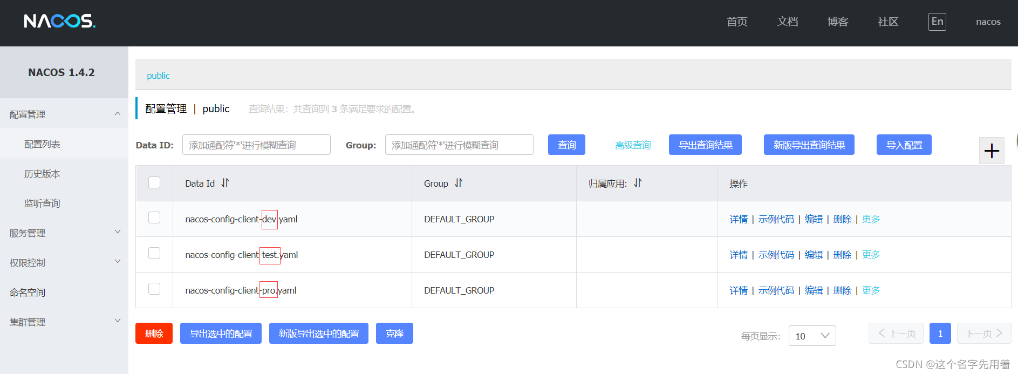Expand the 集群管理 sidebar section

click(64, 322)
